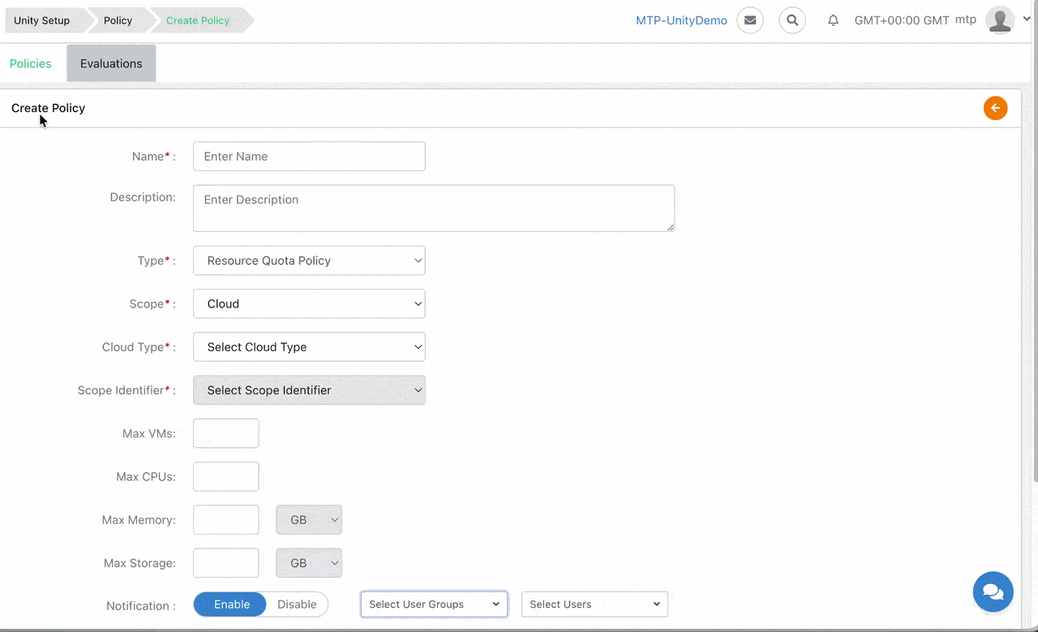This screenshot has height=632, width=1038.
Task: Click the MTP-UnityDemo link
Action: (681, 20)
